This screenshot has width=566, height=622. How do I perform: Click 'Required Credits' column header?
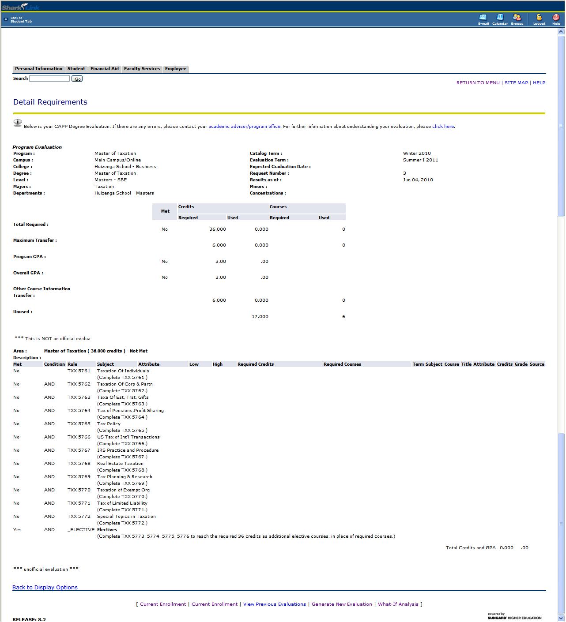coord(256,364)
